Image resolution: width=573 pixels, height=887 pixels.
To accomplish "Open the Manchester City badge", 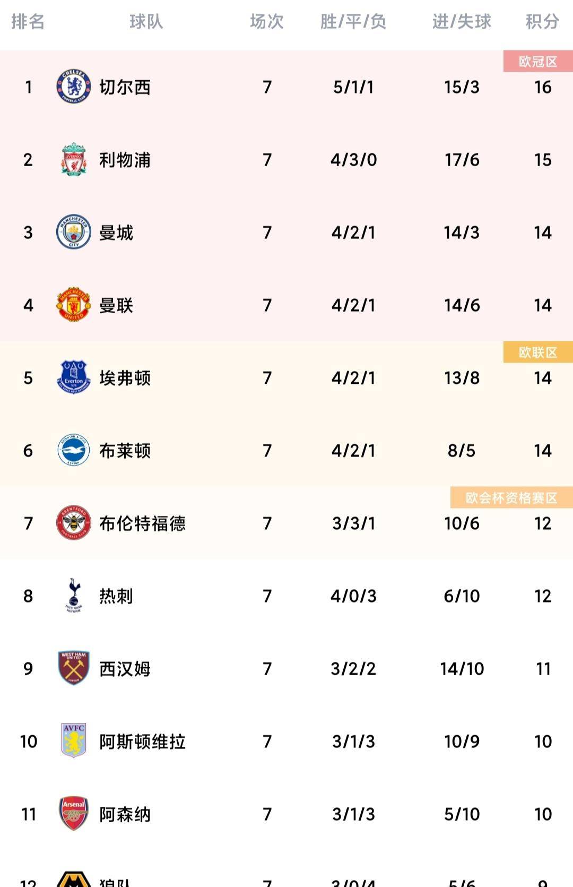I will tap(74, 232).
